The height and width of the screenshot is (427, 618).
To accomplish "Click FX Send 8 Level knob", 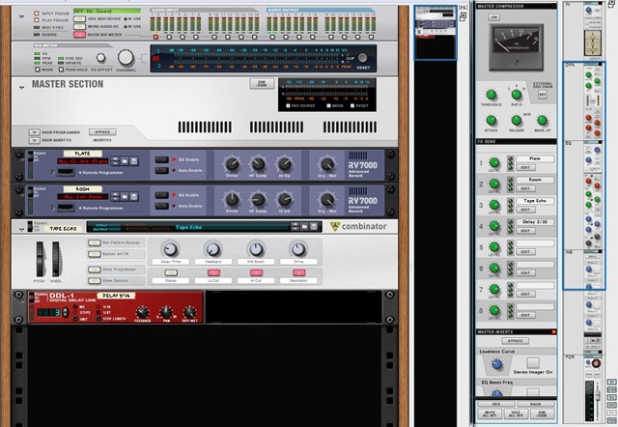I will [494, 310].
